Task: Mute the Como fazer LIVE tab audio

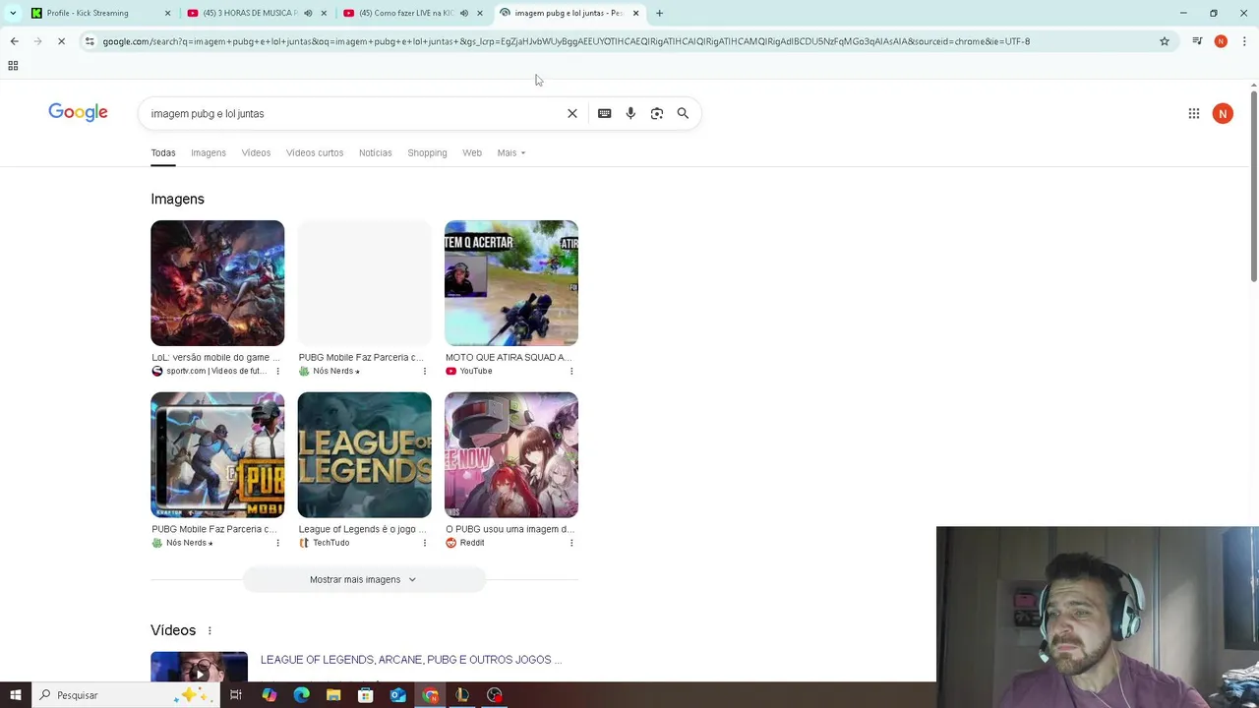Action: tap(464, 13)
